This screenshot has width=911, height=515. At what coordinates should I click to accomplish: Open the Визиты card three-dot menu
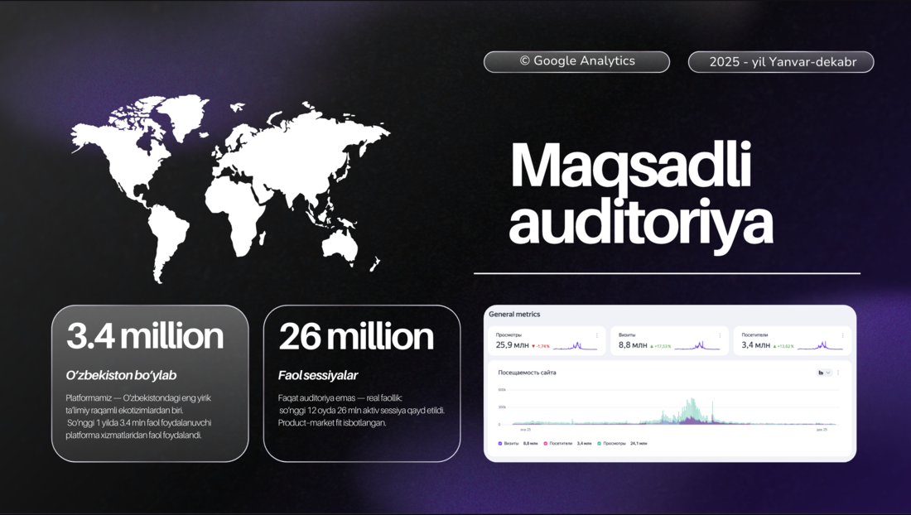(x=720, y=335)
